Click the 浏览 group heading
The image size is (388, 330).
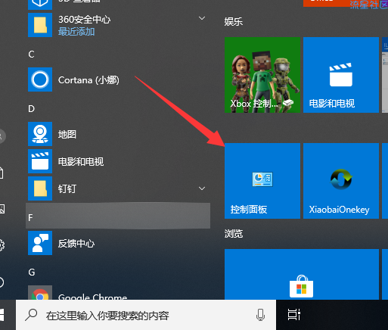[x=234, y=234]
